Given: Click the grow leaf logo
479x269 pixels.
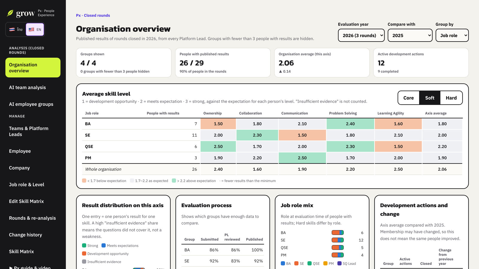Looking at the screenshot, I should tap(10, 13).
